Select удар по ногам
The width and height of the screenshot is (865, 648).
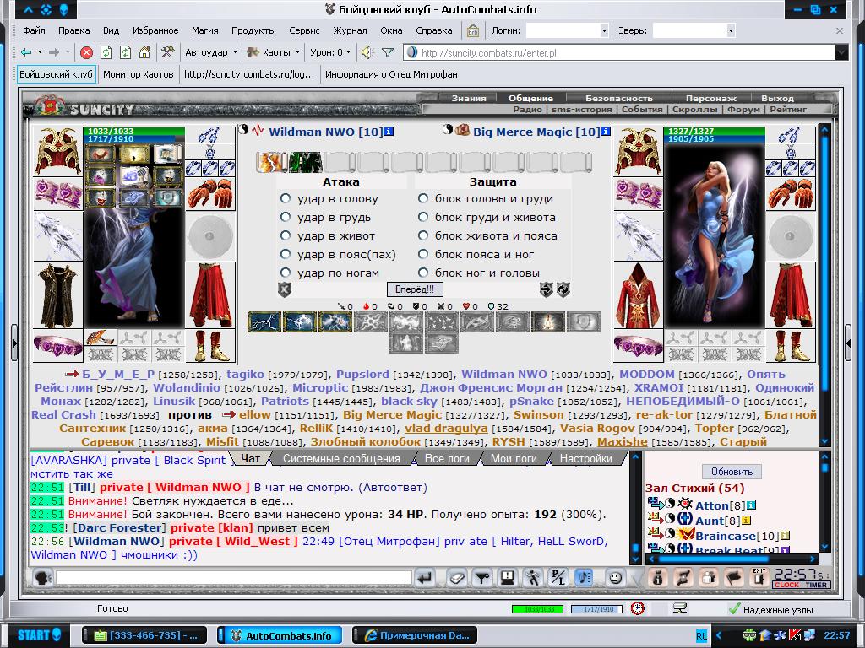click(x=286, y=273)
